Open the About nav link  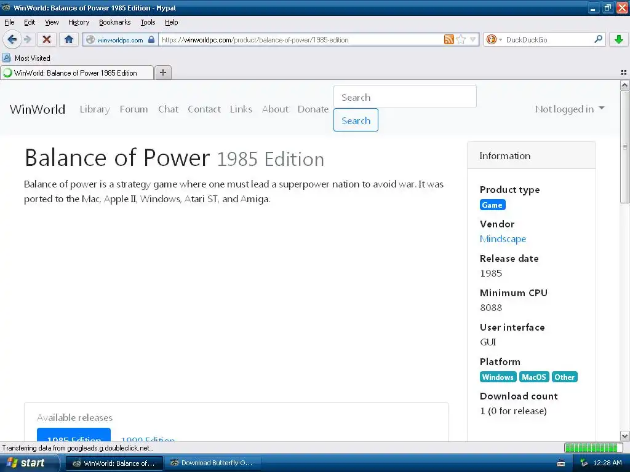pyautogui.click(x=275, y=109)
